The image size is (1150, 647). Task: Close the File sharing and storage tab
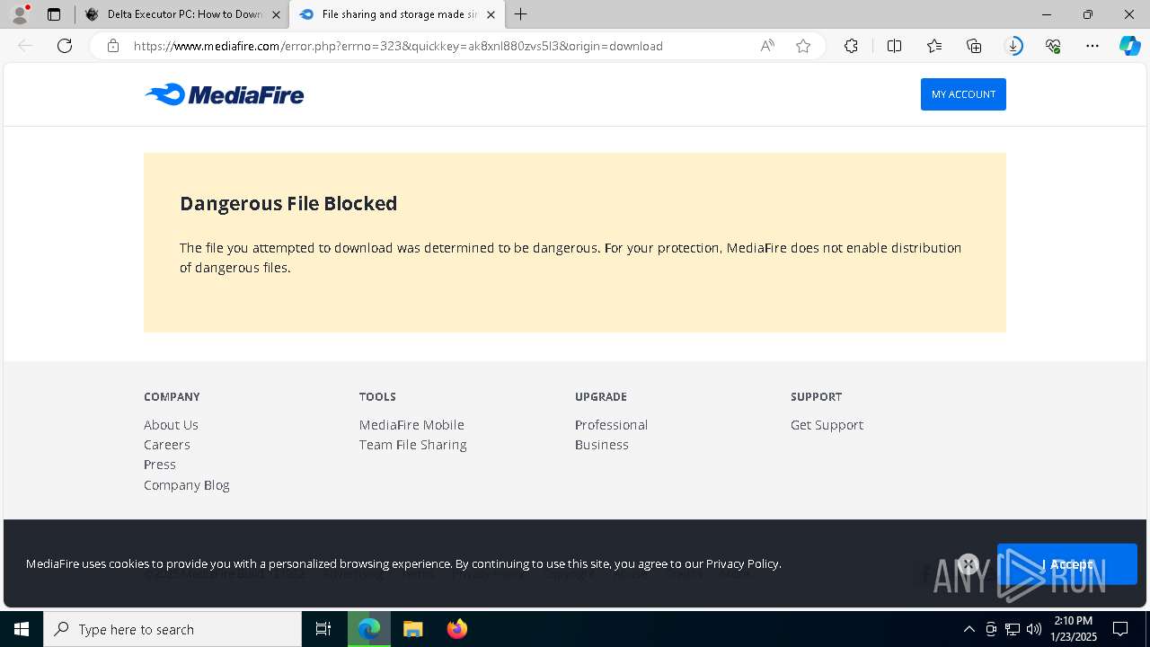(490, 14)
